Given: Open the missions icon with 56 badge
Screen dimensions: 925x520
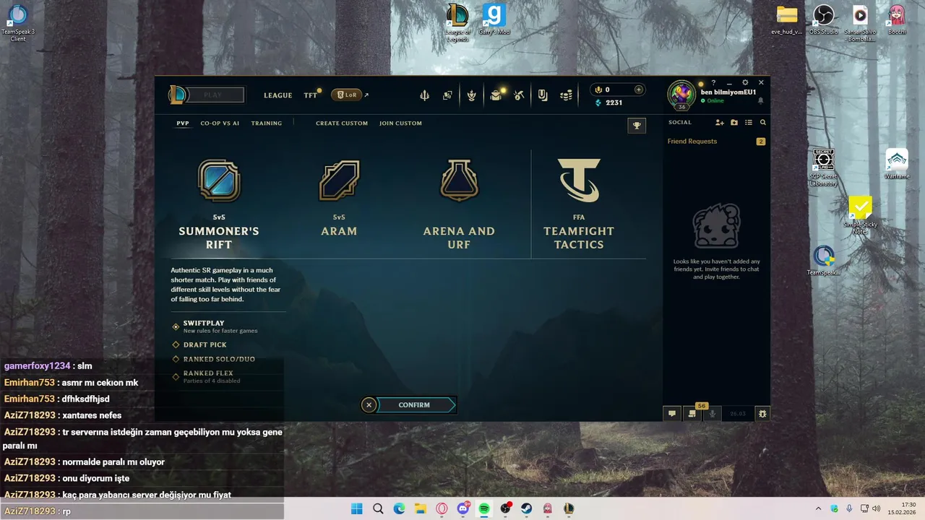Looking at the screenshot, I should coord(692,414).
